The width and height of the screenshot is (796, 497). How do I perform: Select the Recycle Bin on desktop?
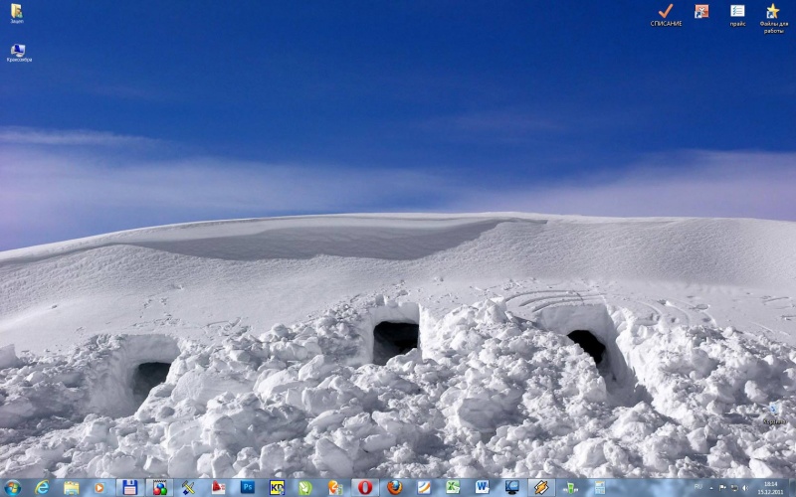point(773,411)
